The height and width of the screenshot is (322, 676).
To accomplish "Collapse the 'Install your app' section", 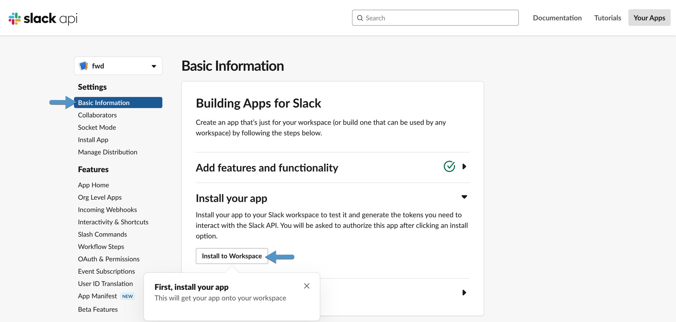I will 464,197.
